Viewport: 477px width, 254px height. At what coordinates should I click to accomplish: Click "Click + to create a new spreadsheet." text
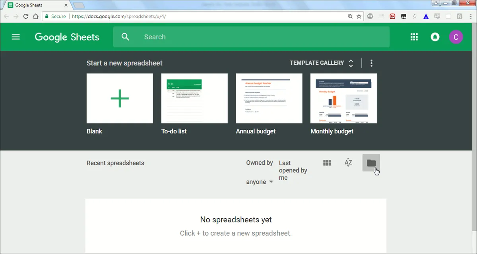(236, 233)
